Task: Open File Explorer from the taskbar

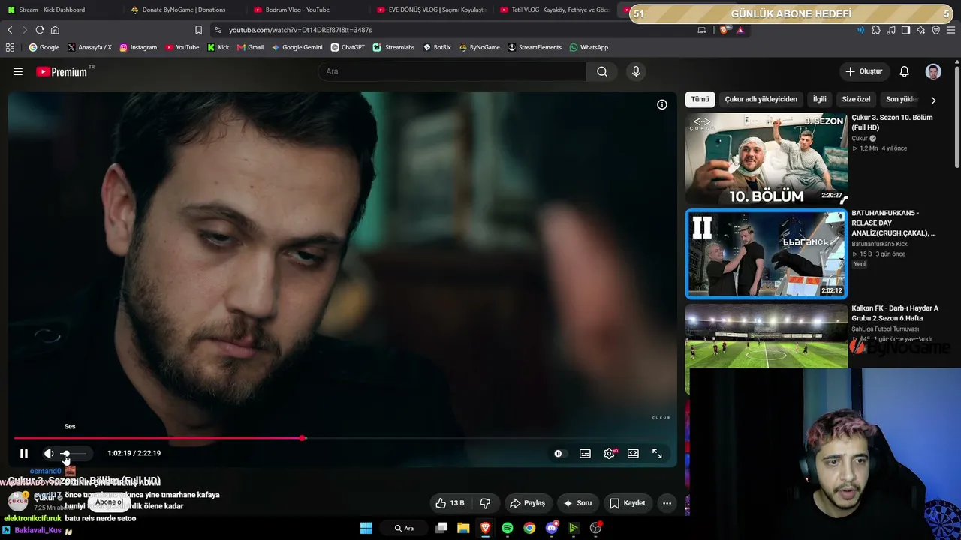Action: pyautogui.click(x=463, y=528)
